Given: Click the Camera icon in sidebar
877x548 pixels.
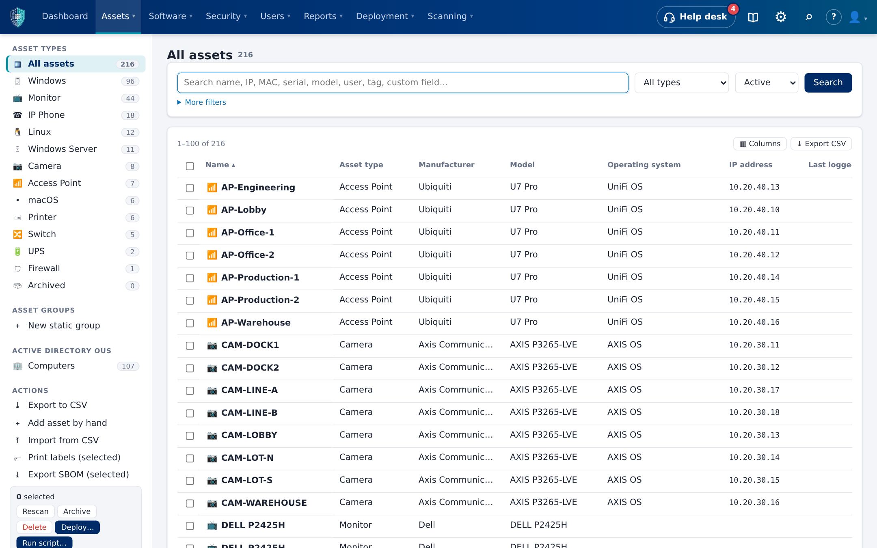Looking at the screenshot, I should click(x=17, y=166).
